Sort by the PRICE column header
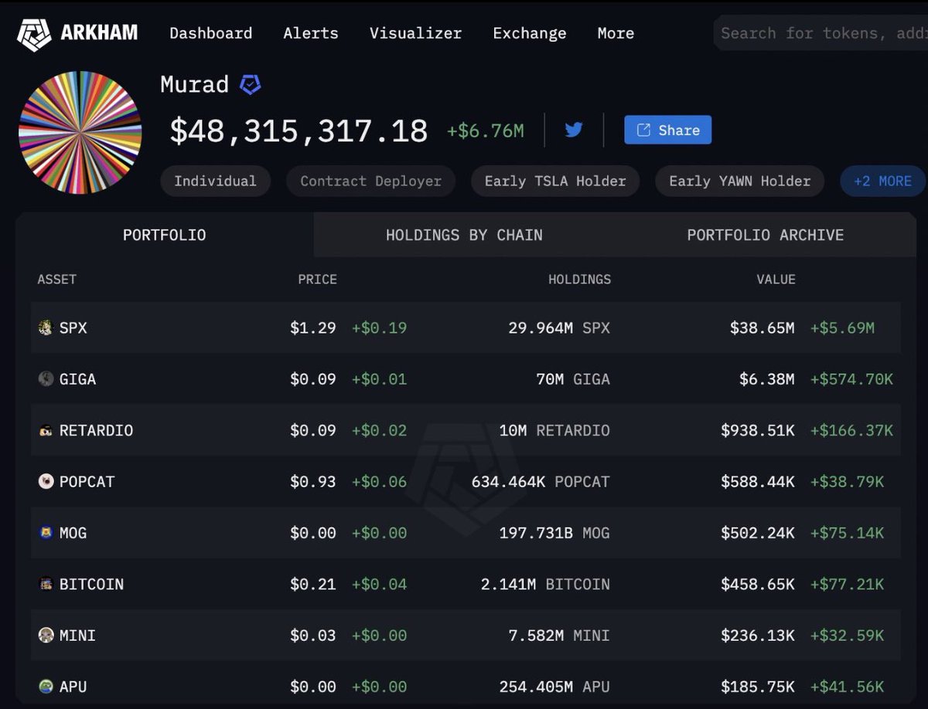 pyautogui.click(x=318, y=280)
